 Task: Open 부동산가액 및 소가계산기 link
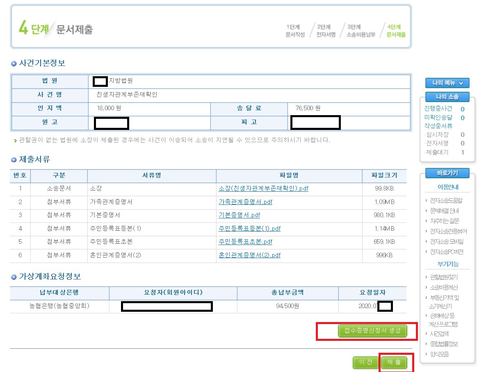[x=444, y=302]
